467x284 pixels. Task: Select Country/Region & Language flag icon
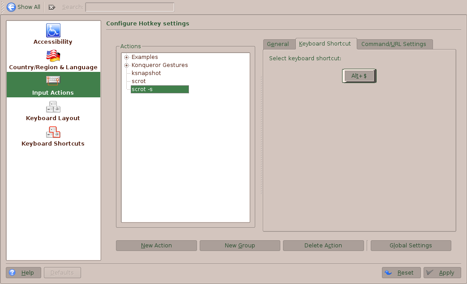coord(53,56)
